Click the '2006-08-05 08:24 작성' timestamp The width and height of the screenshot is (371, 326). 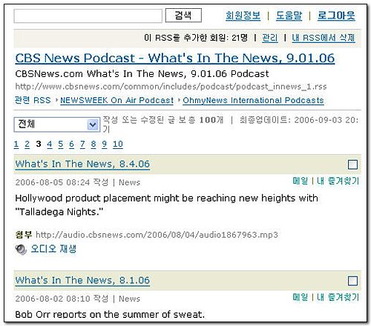(62, 182)
